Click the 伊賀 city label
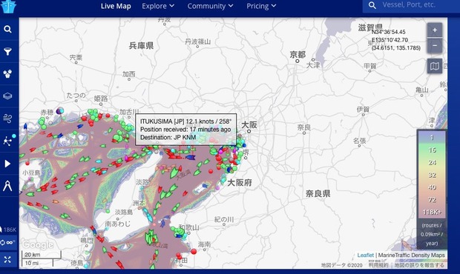This screenshot has width=460, height=274. (364, 110)
